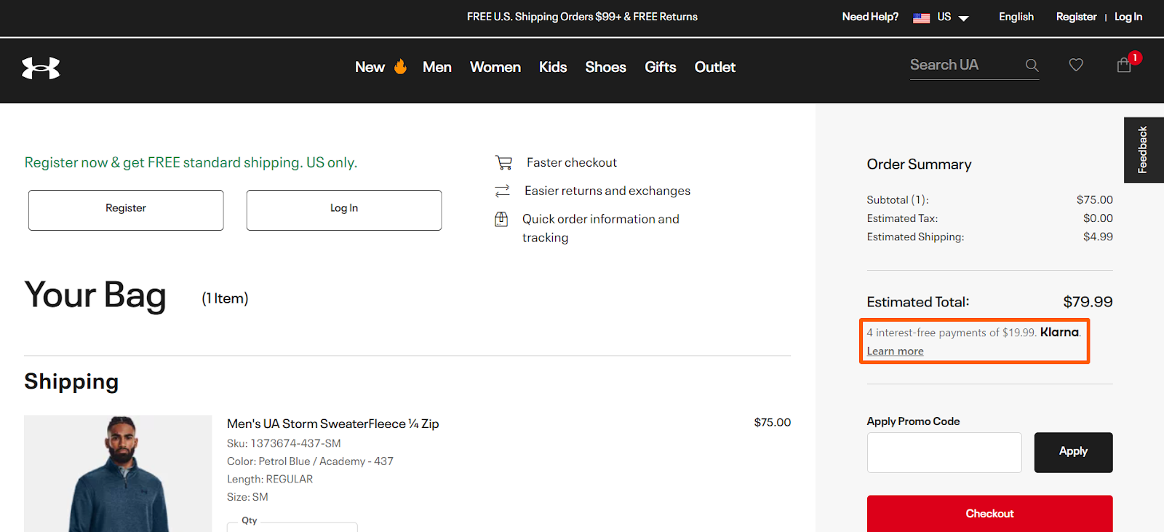
Task: Expand the US country dropdown arrow
Action: (x=964, y=18)
